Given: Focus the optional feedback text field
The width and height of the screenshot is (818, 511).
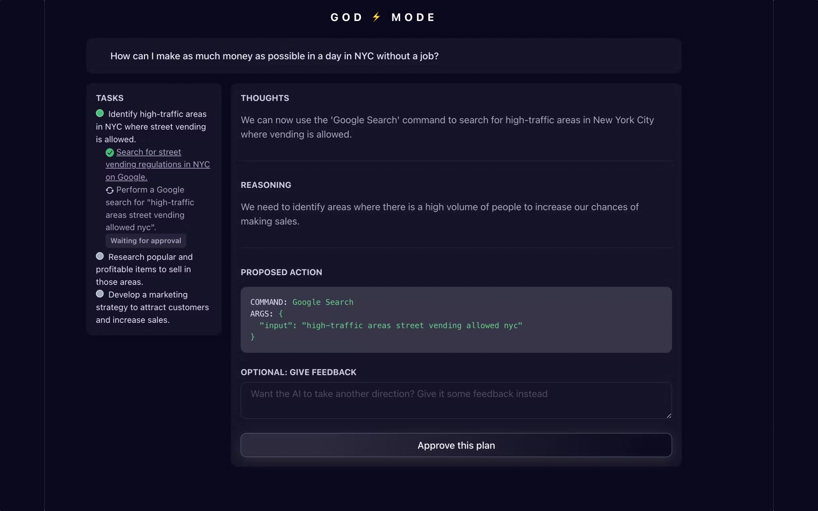Looking at the screenshot, I should click(456, 400).
